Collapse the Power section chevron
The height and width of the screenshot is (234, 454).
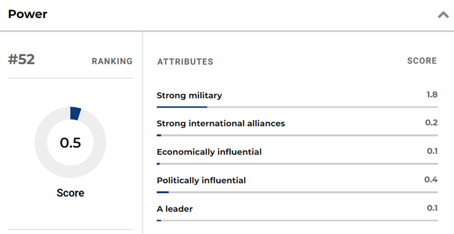pos(443,15)
